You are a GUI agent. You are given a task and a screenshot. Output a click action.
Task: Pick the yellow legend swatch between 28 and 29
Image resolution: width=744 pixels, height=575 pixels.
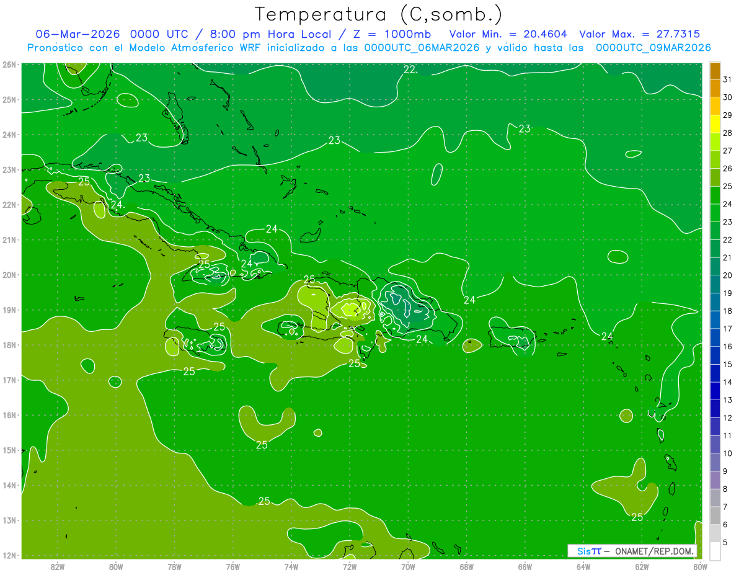coord(715,124)
